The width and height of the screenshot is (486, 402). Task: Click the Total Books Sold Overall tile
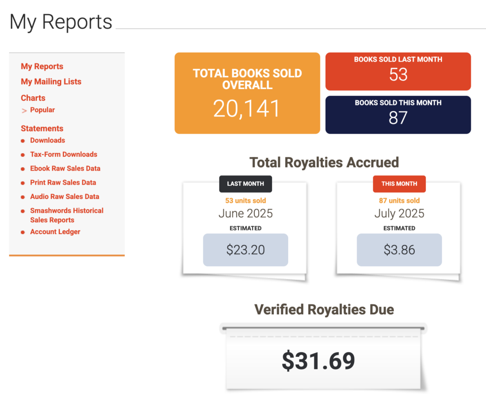(x=247, y=93)
